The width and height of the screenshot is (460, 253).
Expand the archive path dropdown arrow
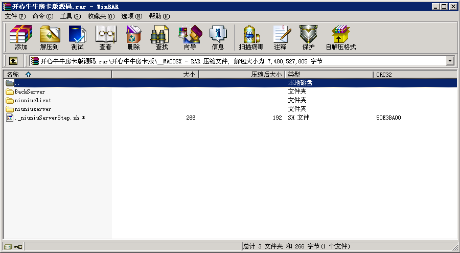(x=450, y=61)
